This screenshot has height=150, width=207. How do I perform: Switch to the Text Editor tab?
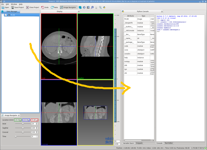[x=169, y=143]
